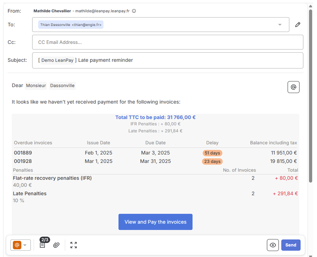This screenshot has height=257, width=317.
Task: Open the invoice selector showing 2/3
Action: point(42,245)
